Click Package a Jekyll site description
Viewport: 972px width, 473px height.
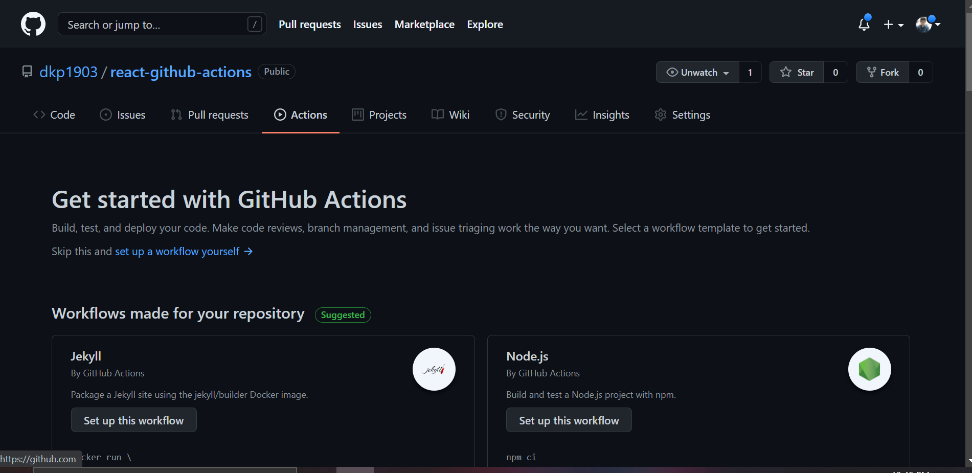click(189, 395)
